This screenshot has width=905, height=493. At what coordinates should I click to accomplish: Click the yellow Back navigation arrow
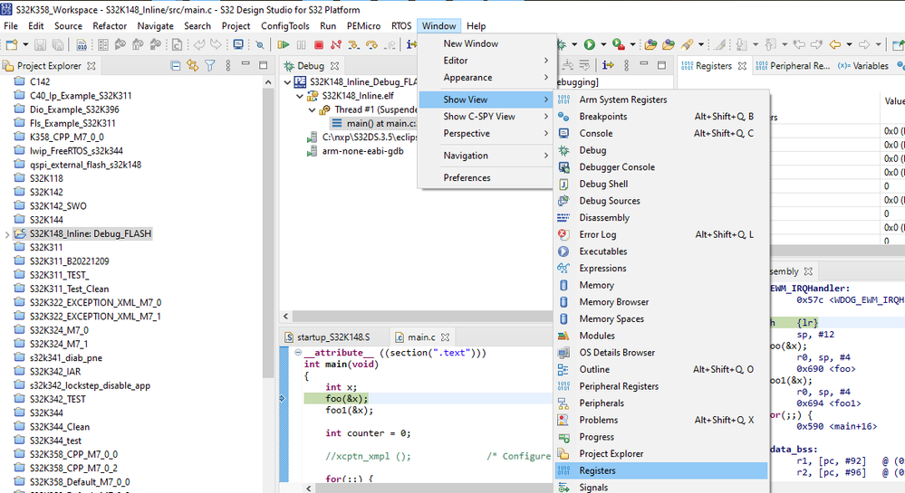click(x=835, y=44)
